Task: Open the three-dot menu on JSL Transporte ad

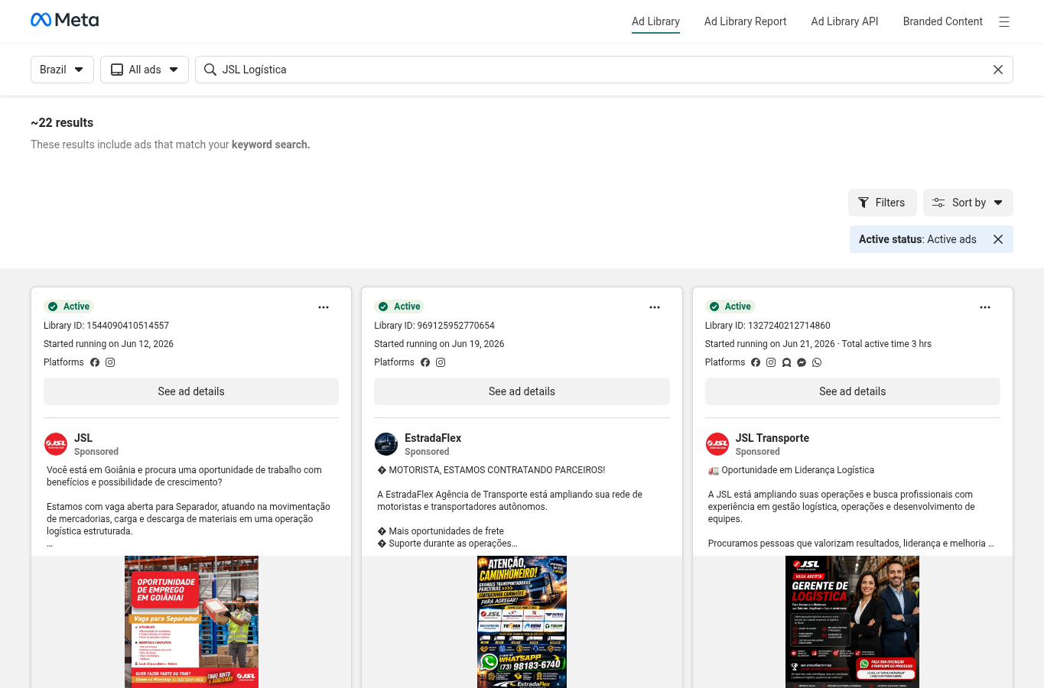Action: point(985,307)
